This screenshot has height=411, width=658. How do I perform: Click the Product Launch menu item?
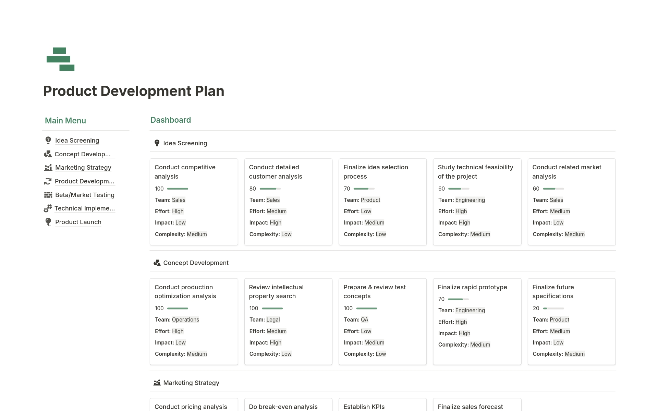78,221
